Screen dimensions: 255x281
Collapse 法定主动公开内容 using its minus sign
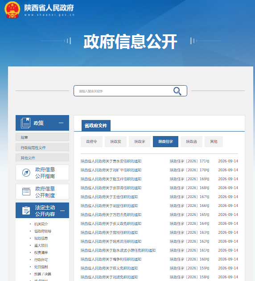(62, 211)
